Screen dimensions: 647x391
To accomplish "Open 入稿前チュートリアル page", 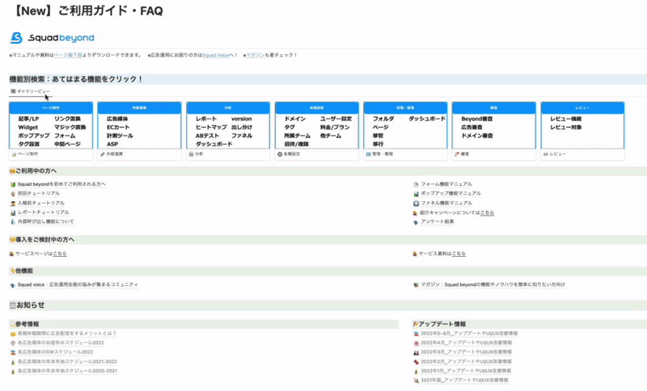I will (x=41, y=203).
